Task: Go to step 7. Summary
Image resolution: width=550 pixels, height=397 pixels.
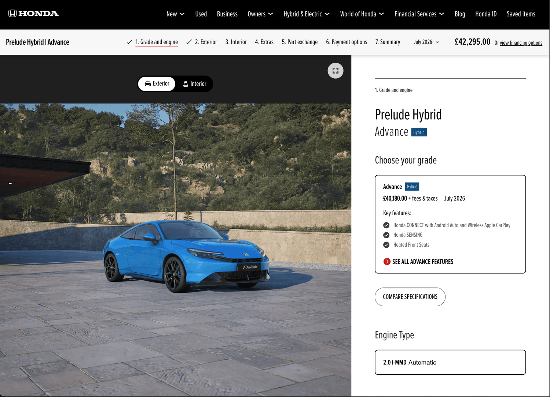Action: 388,42
